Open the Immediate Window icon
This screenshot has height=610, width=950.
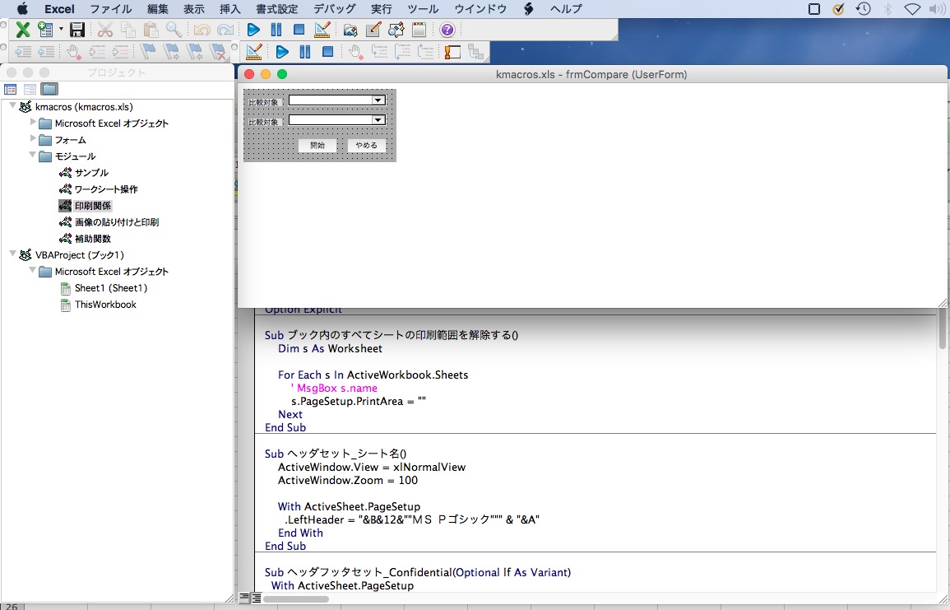(452, 52)
